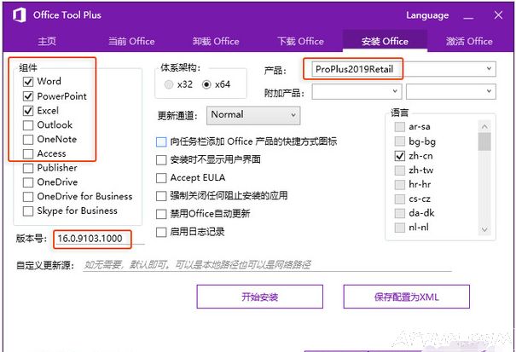The height and width of the screenshot is (352, 516).
Task: Switch to the 主页 tab
Action: tap(47, 41)
